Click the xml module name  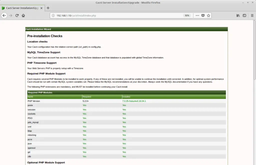click(29, 127)
